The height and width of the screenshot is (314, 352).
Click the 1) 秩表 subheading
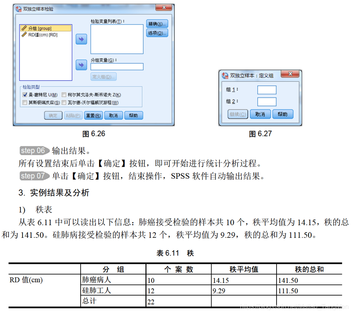click(x=35, y=210)
